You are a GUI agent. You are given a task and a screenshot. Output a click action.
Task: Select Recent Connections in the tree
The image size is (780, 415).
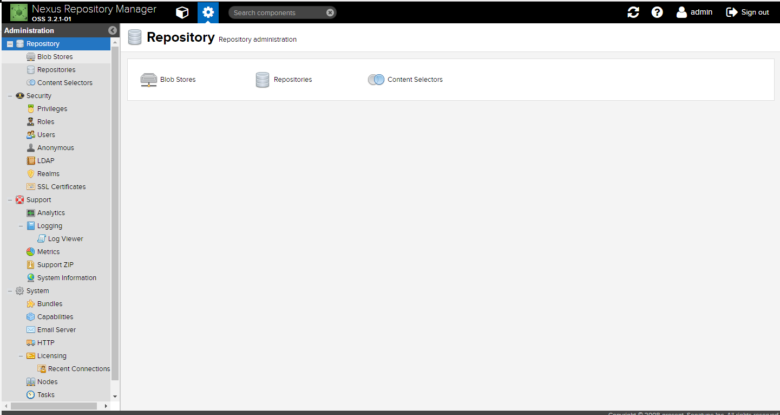79,368
